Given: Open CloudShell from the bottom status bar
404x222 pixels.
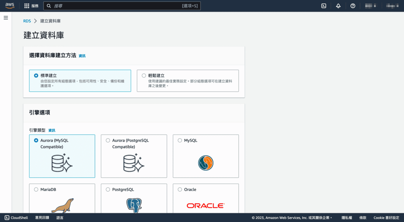Looking at the screenshot, I should tap(16, 218).
